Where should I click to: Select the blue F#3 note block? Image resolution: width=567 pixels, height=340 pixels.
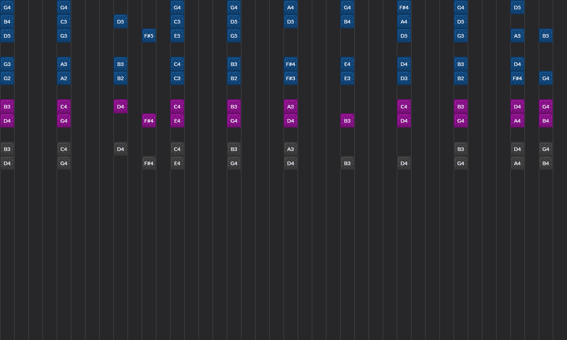[291, 78]
